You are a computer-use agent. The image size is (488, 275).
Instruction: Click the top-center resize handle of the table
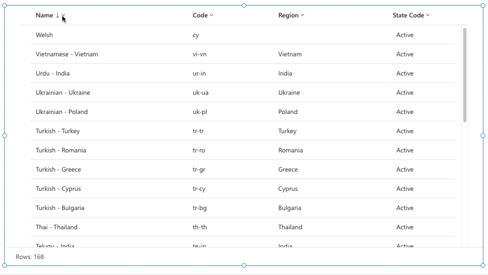[244, 5]
